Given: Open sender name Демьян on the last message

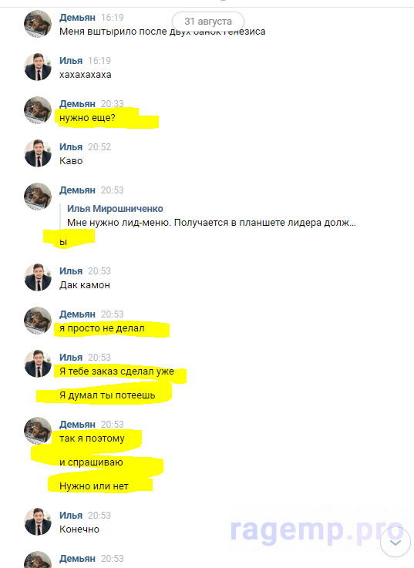Looking at the screenshot, I should pyautogui.click(x=77, y=559).
